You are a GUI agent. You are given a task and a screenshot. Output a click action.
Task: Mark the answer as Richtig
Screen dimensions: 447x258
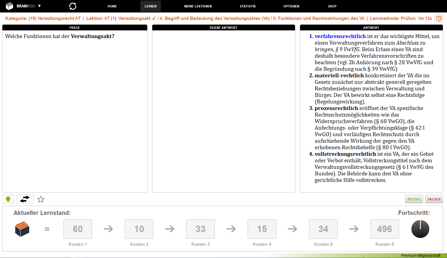414,199
